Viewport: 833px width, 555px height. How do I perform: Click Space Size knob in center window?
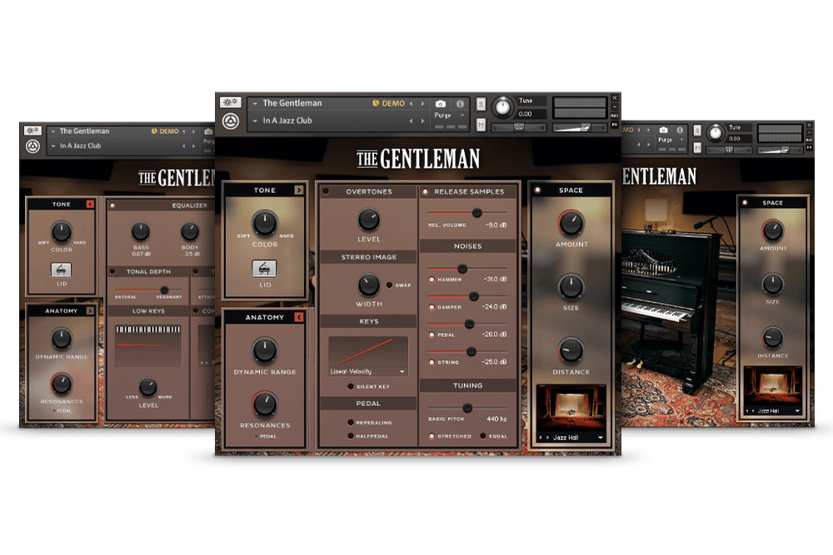[x=571, y=287]
